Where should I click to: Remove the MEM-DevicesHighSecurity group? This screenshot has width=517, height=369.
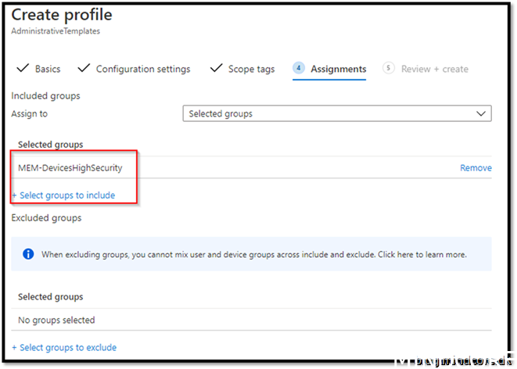475,167
